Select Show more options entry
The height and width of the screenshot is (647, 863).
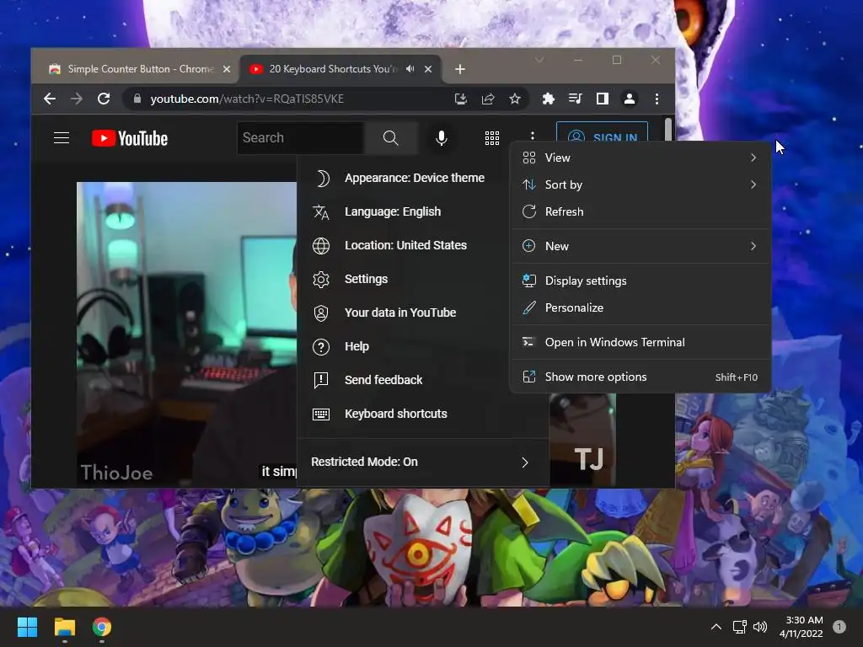click(x=641, y=377)
